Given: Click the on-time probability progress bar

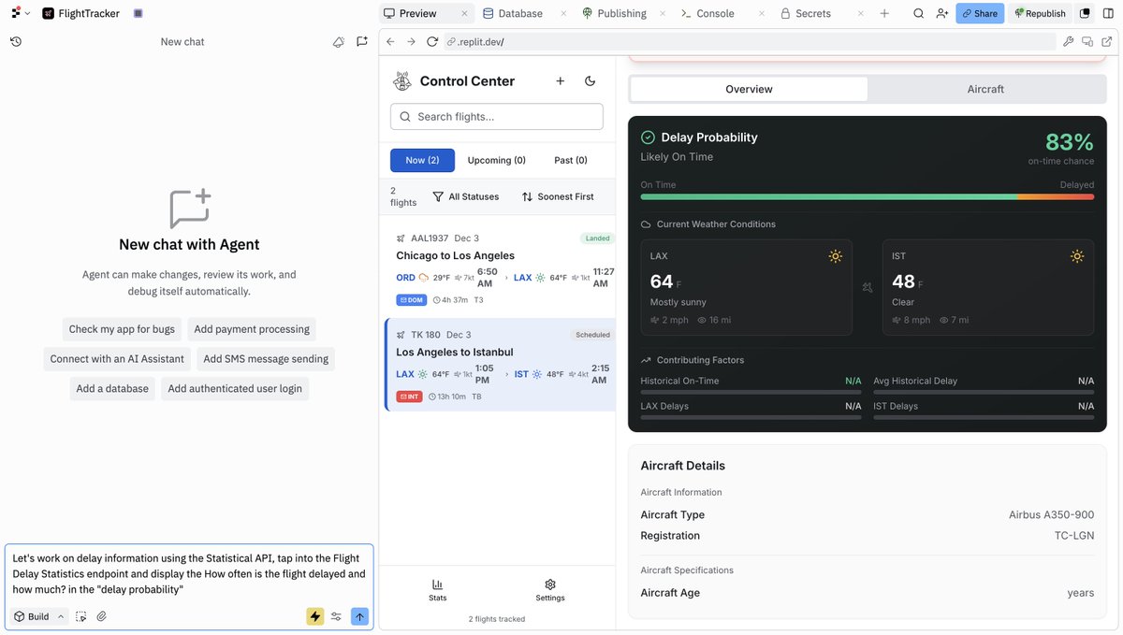Looking at the screenshot, I should pos(868,196).
